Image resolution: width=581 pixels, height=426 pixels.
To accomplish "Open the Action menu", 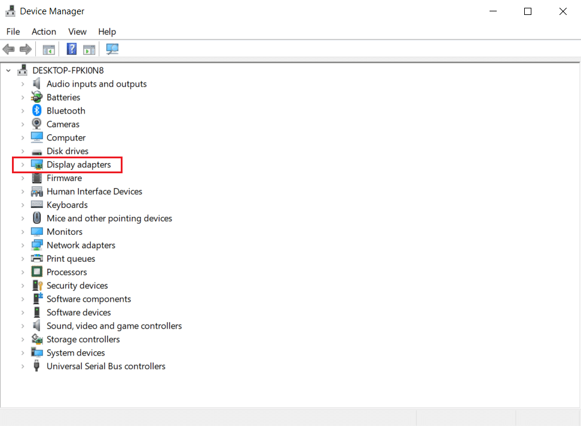I will tap(44, 32).
